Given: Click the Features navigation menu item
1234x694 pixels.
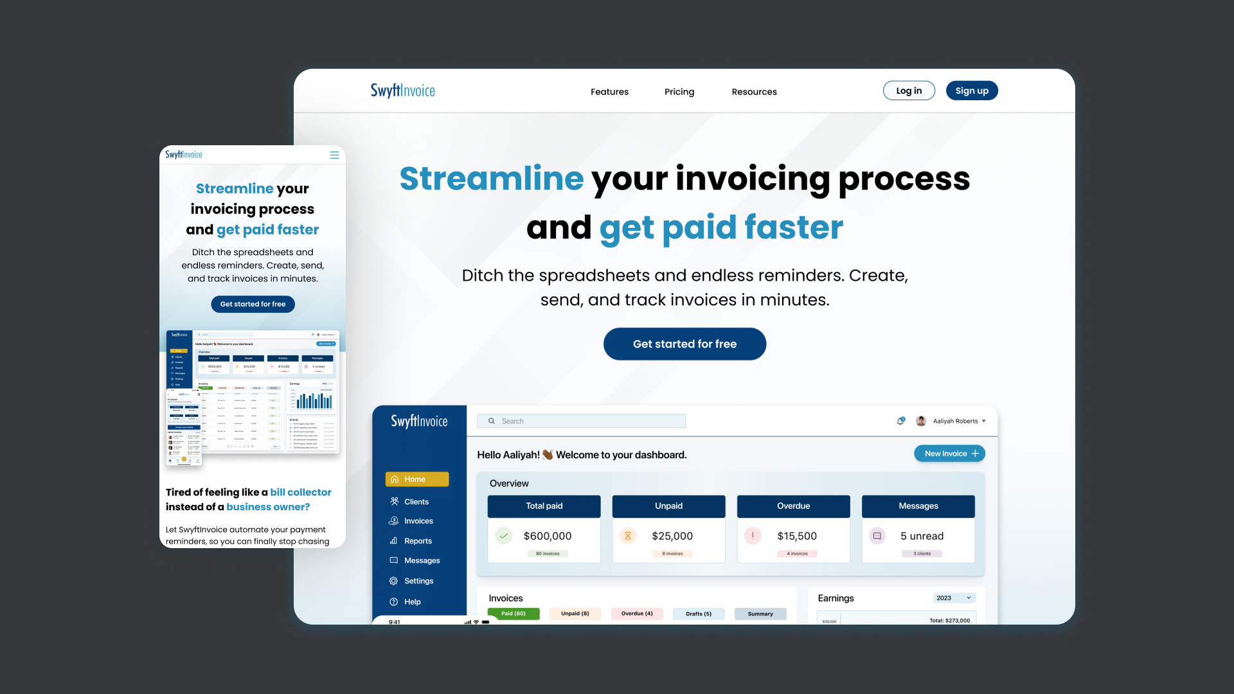Looking at the screenshot, I should (x=609, y=91).
